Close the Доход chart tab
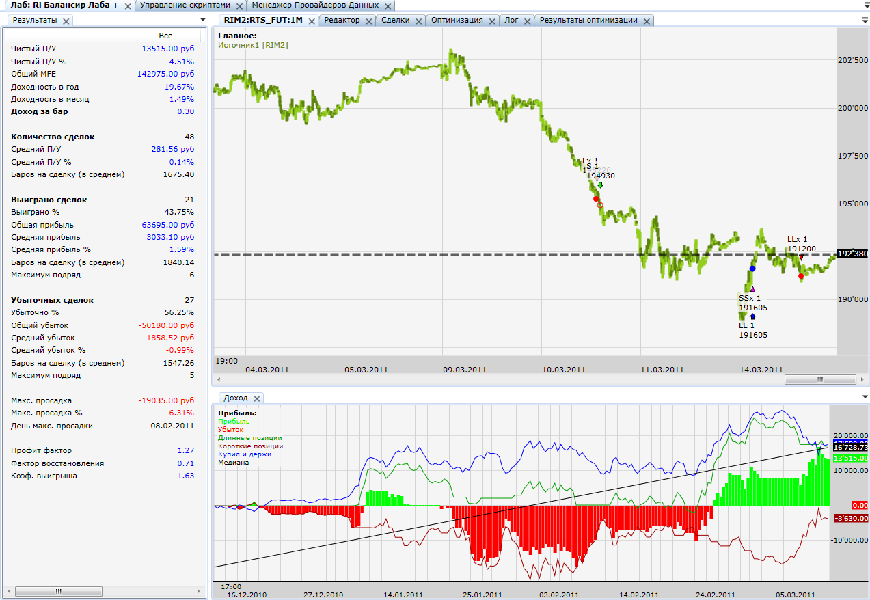 click(257, 398)
